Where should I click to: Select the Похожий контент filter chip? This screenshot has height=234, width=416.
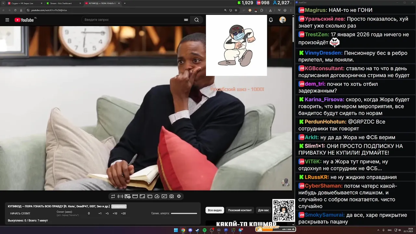(x=240, y=210)
